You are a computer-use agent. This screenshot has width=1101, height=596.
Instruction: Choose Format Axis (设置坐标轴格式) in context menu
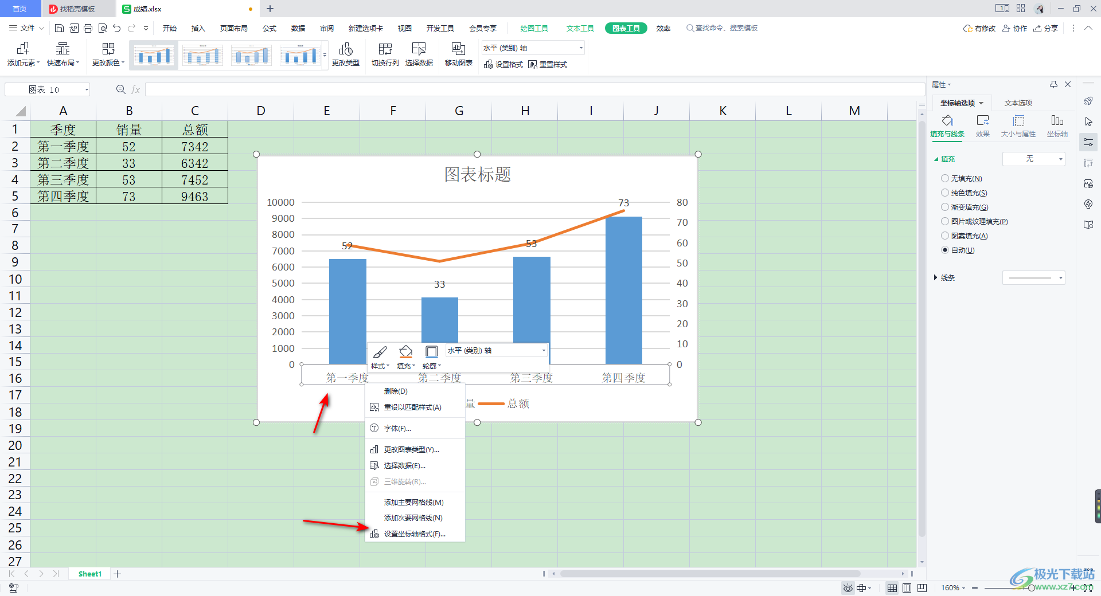(x=415, y=534)
